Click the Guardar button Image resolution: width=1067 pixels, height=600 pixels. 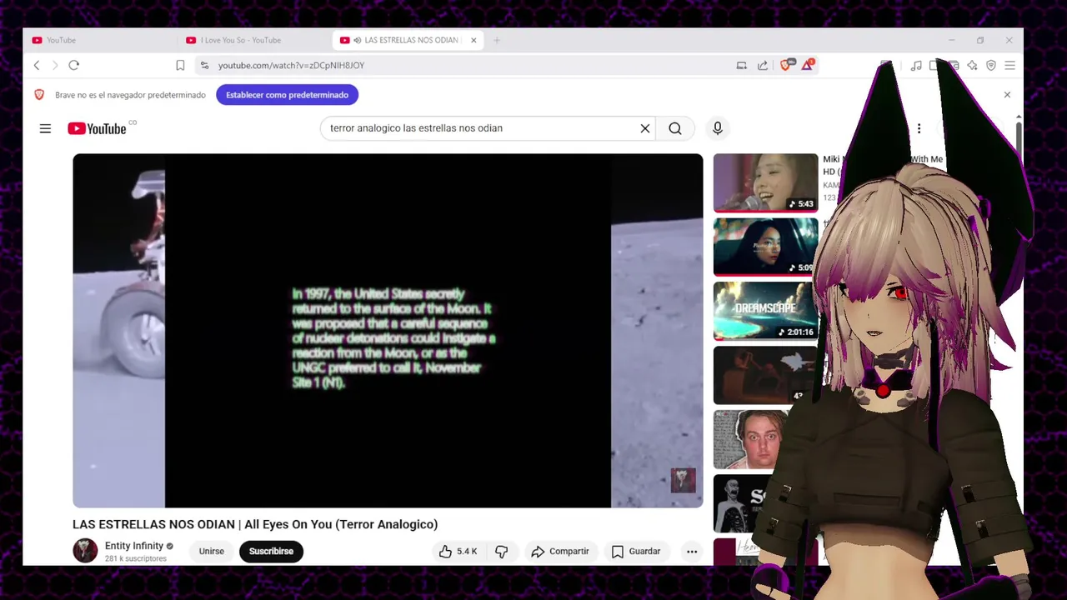[x=636, y=552]
